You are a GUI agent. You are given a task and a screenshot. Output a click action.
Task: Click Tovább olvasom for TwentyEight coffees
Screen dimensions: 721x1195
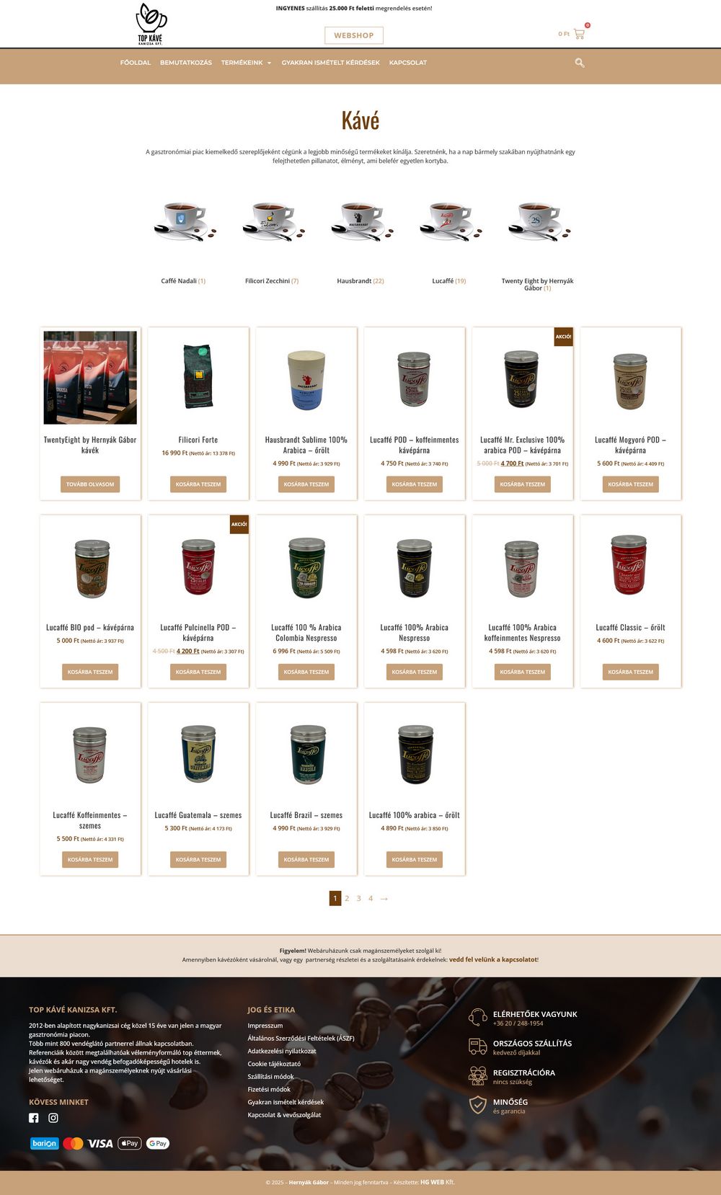(90, 484)
